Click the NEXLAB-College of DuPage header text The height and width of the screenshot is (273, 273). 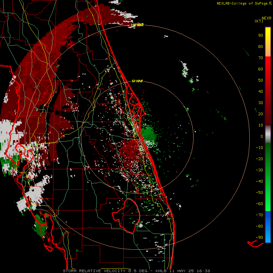[x=244, y=3]
